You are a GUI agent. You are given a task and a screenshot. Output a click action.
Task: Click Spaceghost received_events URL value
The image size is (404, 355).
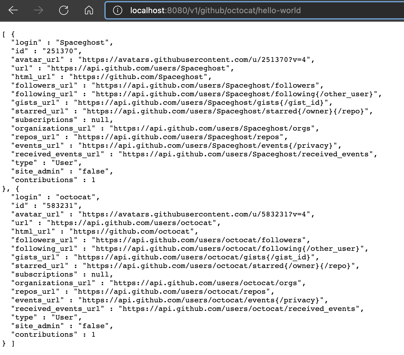246,154
